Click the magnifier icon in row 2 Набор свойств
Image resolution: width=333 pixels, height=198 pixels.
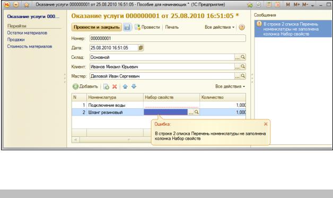click(x=197, y=112)
